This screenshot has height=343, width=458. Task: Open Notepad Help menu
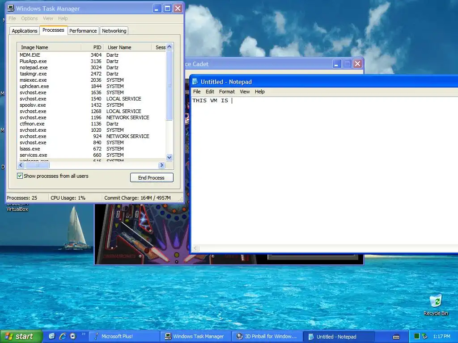(x=260, y=92)
